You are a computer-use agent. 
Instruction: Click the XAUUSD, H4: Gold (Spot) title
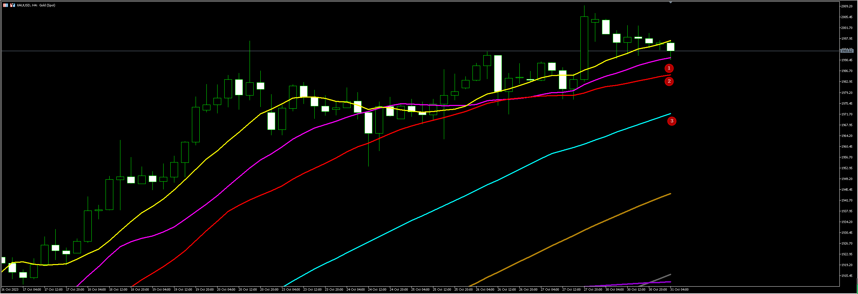tap(36, 5)
